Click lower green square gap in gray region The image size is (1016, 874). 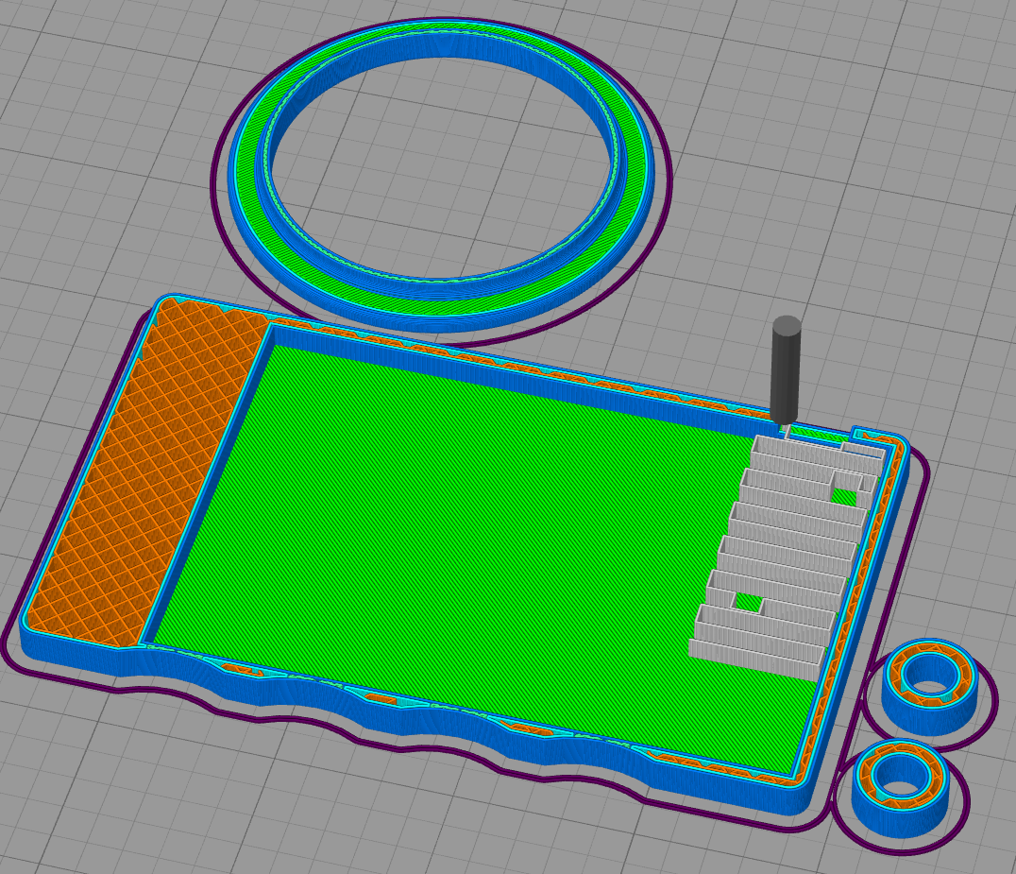749,602
